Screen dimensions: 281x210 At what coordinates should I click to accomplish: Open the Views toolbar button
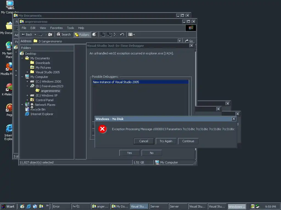click(x=131, y=34)
